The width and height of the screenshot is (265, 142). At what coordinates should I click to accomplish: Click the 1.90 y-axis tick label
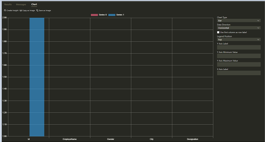coord(5,30)
